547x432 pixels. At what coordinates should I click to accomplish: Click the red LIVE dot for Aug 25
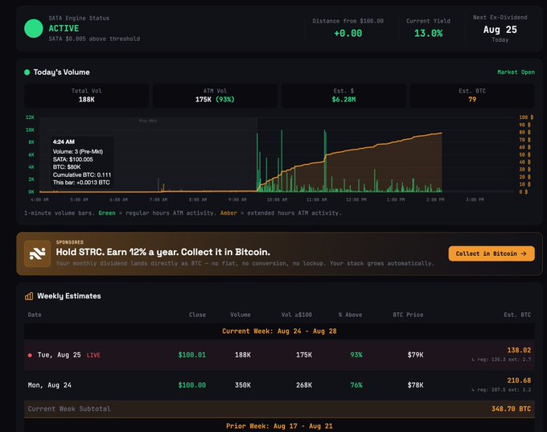point(30,356)
